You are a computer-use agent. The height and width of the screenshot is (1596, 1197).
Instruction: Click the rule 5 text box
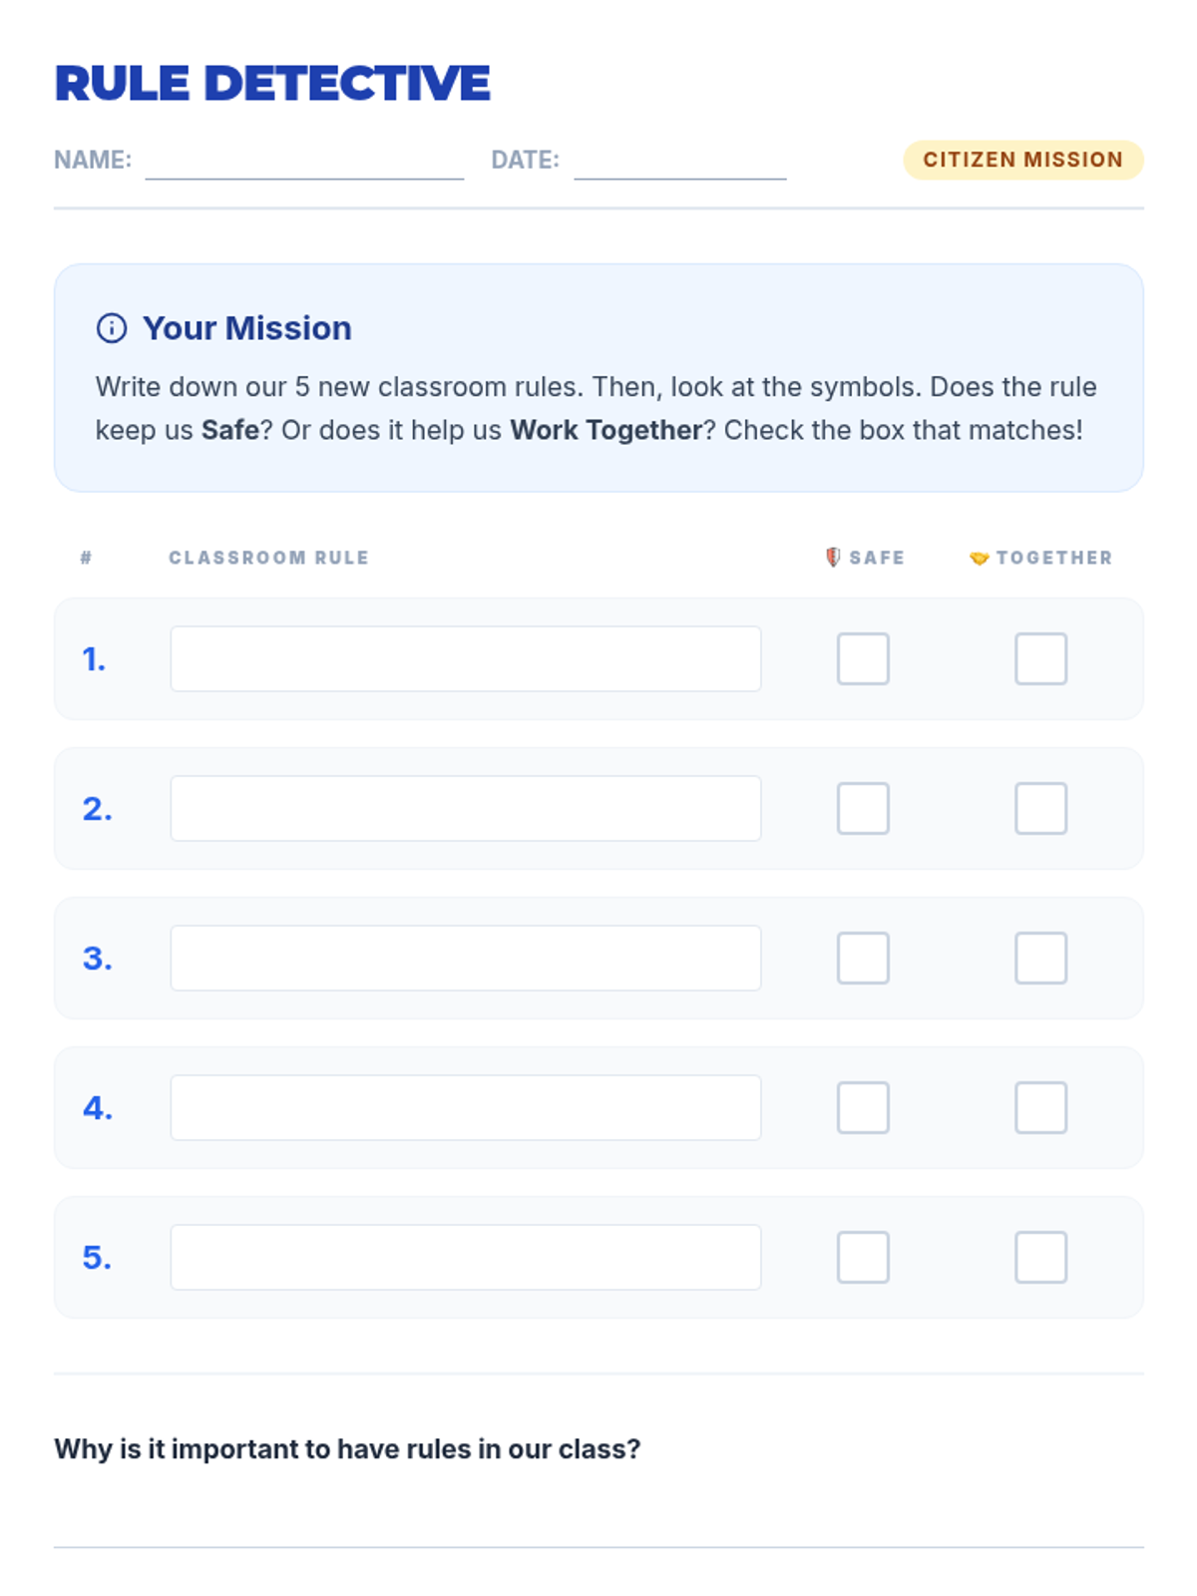(465, 1257)
